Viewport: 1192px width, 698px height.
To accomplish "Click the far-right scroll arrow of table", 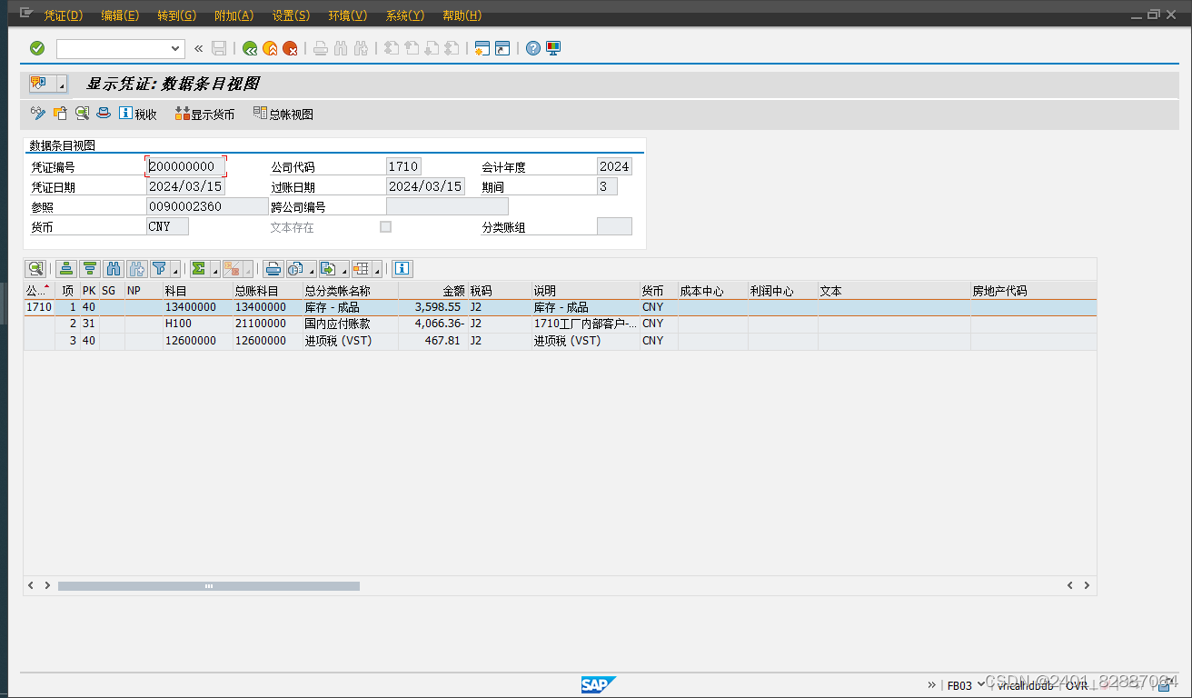I will coord(1087,586).
